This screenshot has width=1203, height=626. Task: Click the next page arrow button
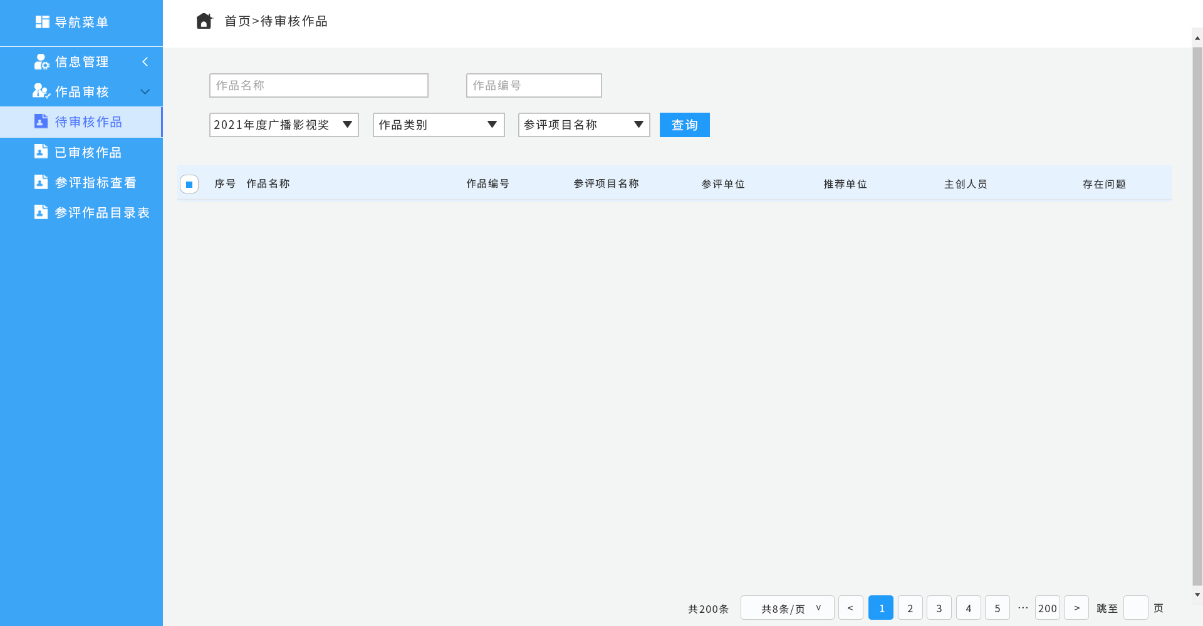tap(1076, 608)
